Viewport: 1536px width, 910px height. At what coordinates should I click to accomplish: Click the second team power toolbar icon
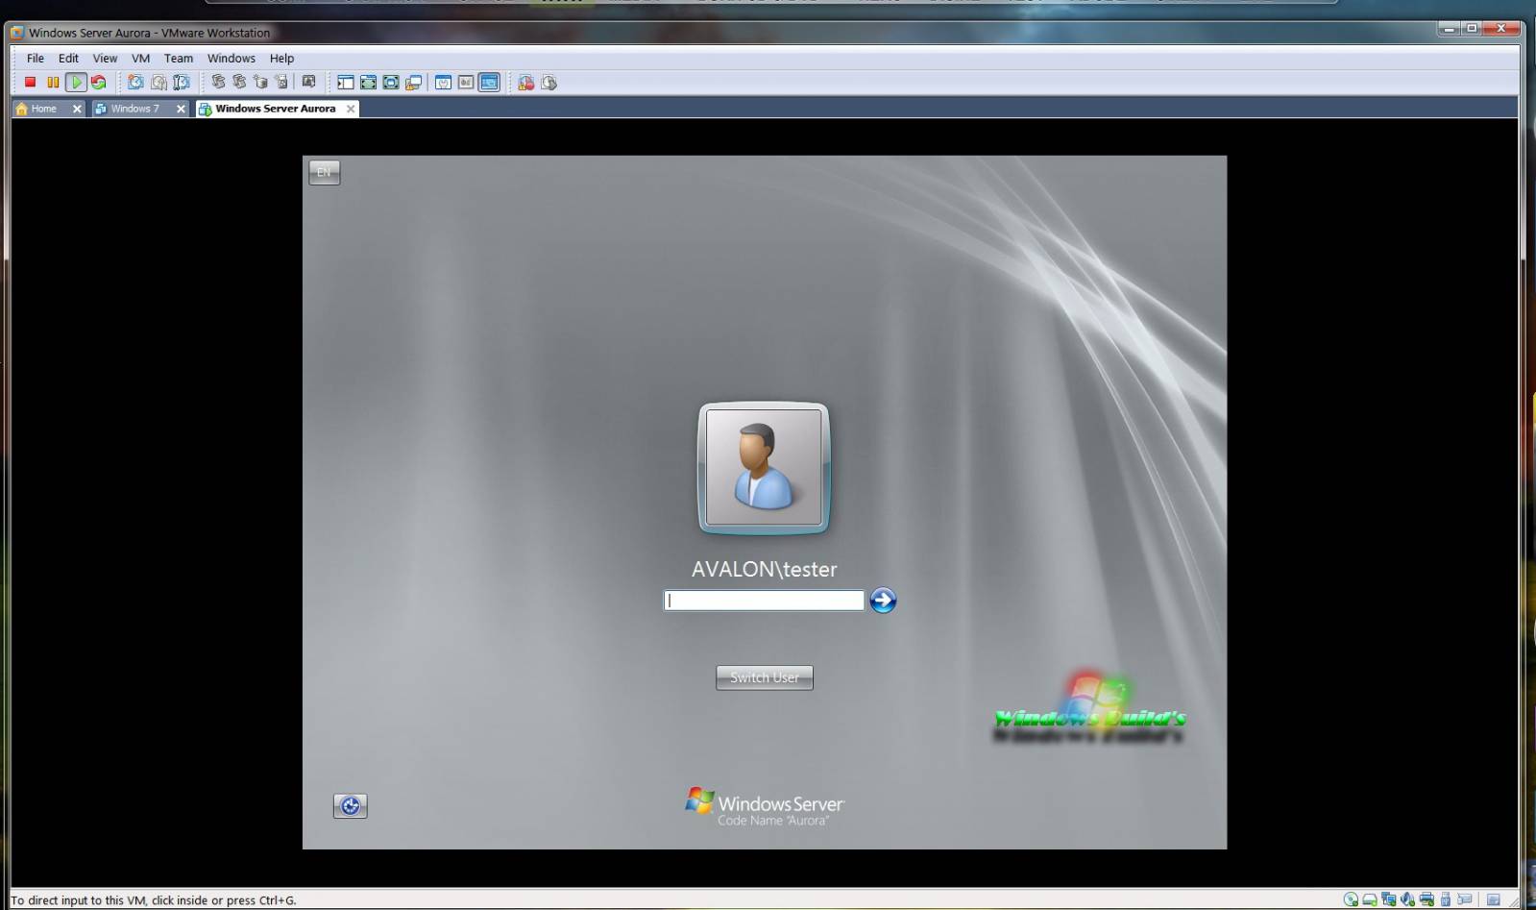click(239, 83)
